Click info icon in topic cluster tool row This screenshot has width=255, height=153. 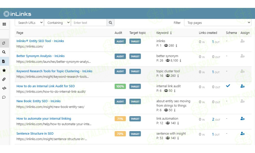coord(178,76)
